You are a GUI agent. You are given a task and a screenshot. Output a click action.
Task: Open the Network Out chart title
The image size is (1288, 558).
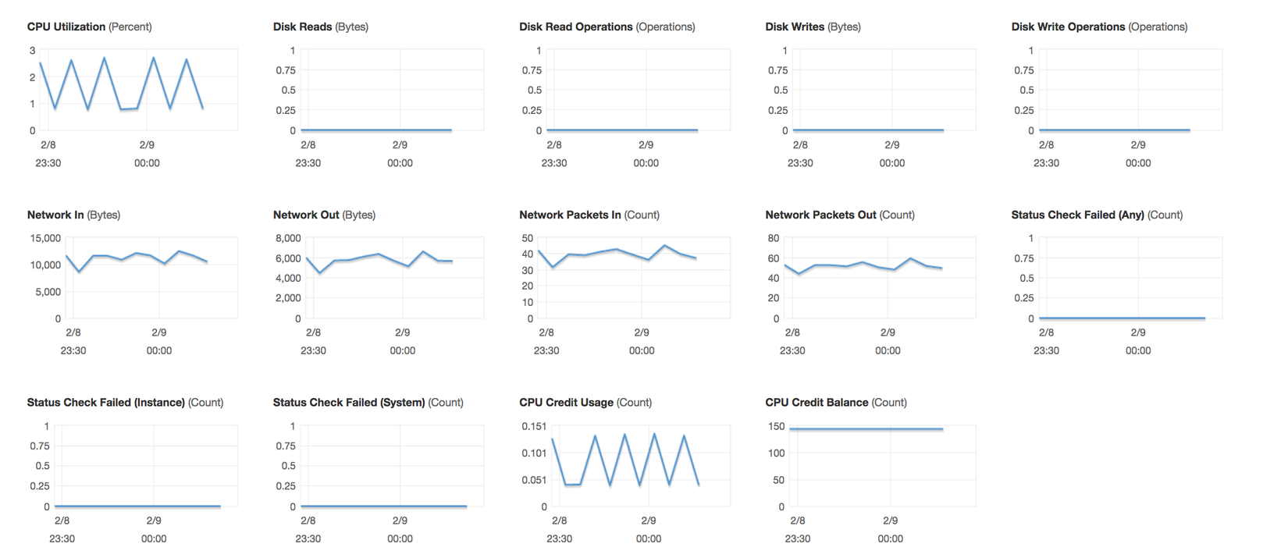[x=306, y=215]
